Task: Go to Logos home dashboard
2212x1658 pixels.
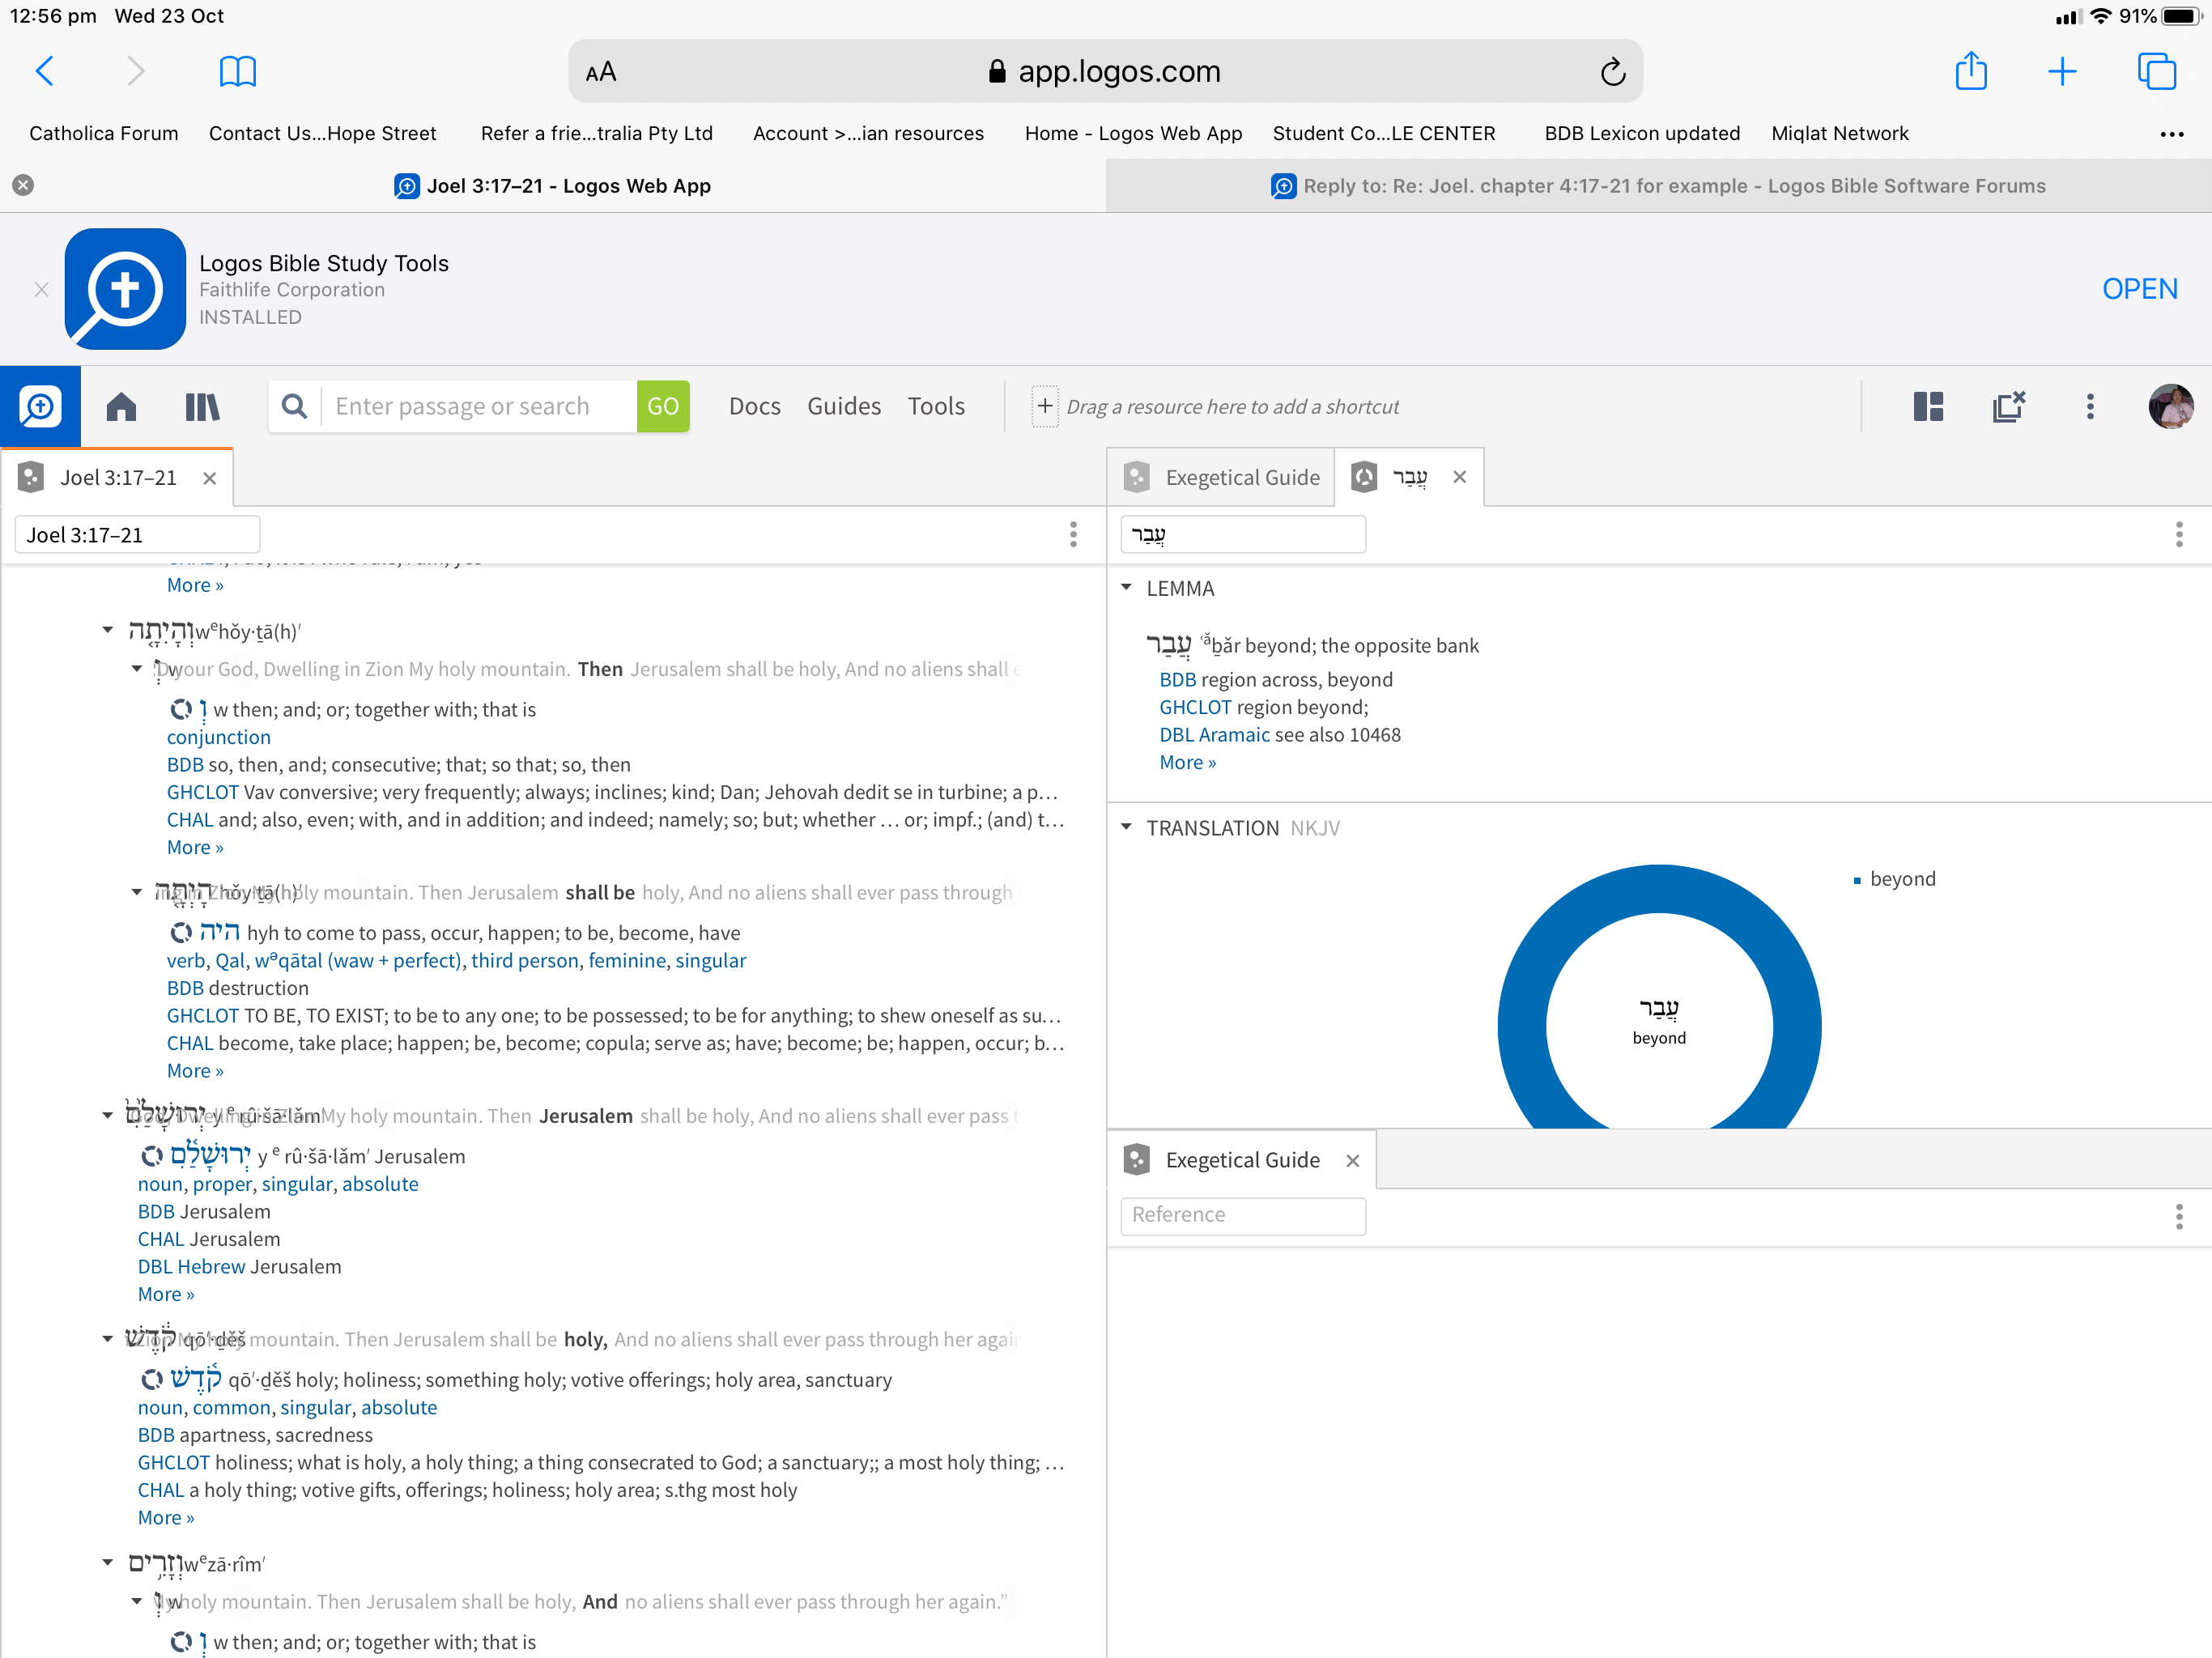Action: point(121,406)
